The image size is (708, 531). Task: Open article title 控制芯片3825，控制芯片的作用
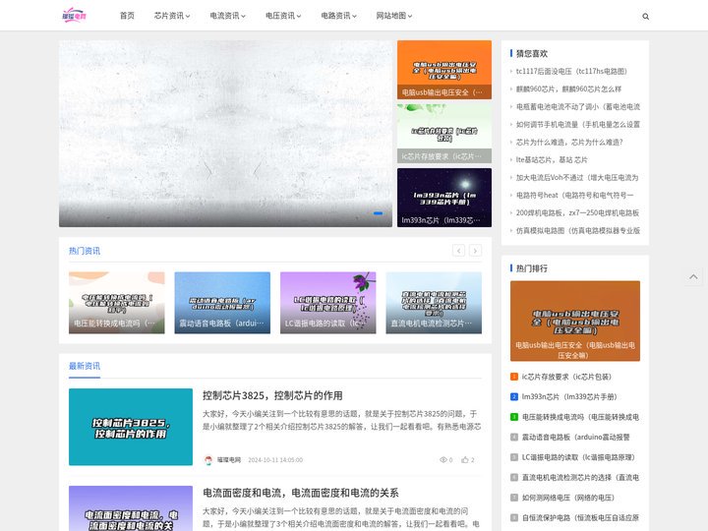(x=272, y=395)
